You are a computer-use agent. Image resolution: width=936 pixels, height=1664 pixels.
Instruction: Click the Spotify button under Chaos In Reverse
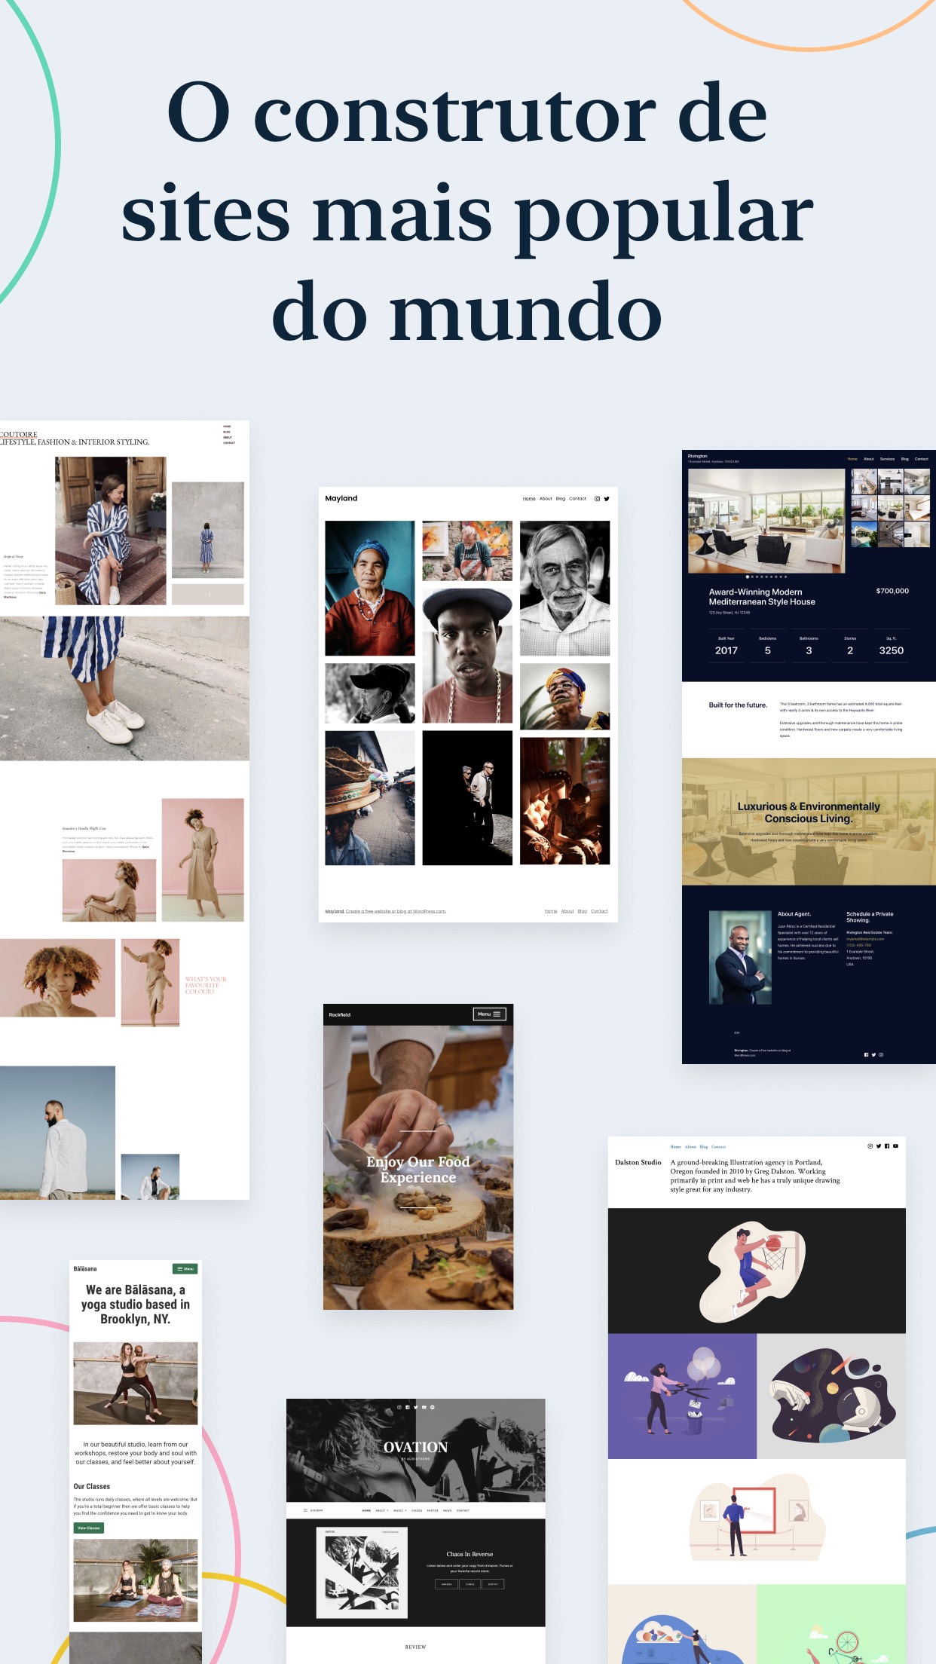pos(493,1584)
